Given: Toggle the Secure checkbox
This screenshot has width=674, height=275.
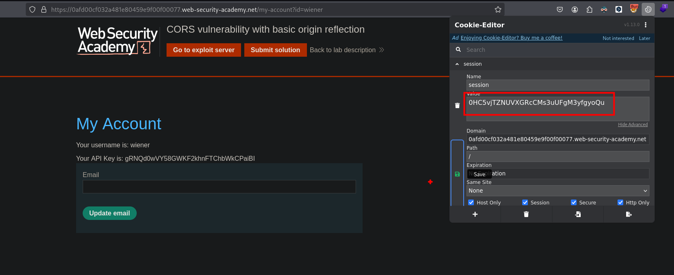Looking at the screenshot, I should pyautogui.click(x=574, y=202).
